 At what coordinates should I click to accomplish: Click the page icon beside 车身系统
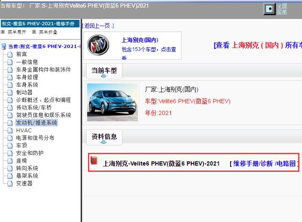[10, 85]
